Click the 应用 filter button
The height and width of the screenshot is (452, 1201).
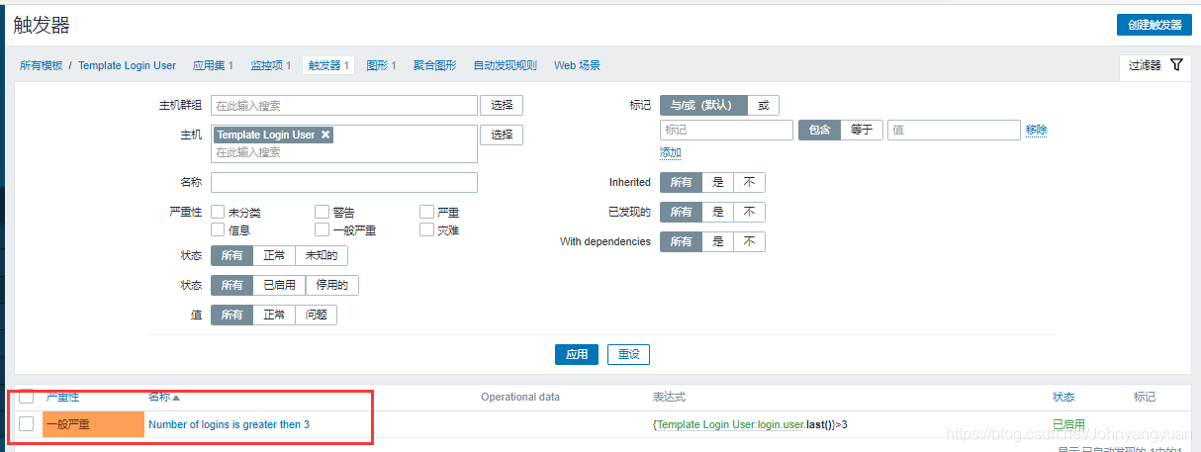coord(576,354)
